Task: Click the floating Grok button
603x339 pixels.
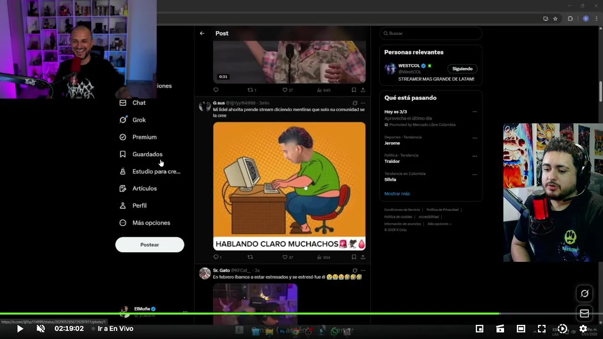Action: point(585,293)
